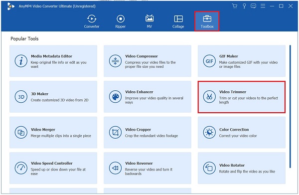The image size is (299, 195).
Task: Click 'Compress your video files' description
Action: [x=150, y=64]
